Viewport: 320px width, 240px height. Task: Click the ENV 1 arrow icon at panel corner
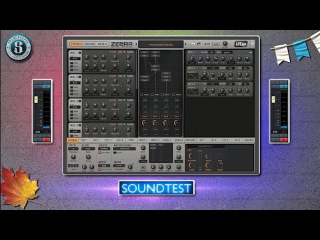[251, 53]
